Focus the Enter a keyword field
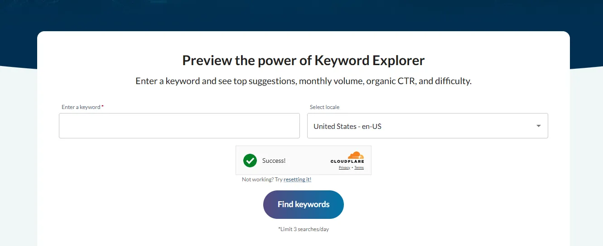The width and height of the screenshot is (603, 246). pos(179,126)
